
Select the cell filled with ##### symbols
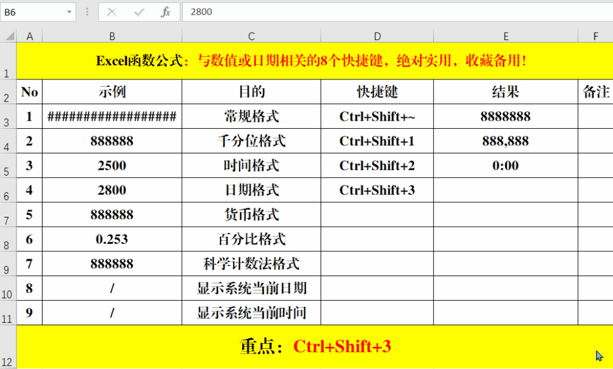tap(112, 116)
